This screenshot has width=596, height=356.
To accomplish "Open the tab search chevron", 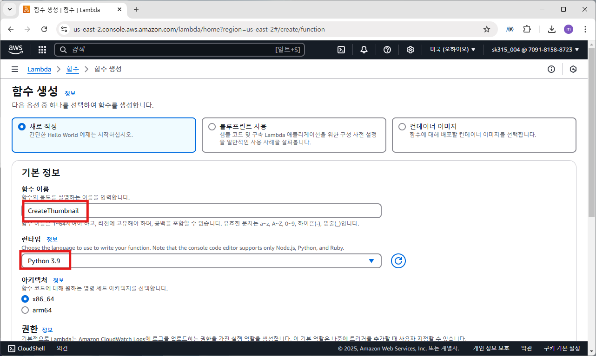I will coord(10,9).
